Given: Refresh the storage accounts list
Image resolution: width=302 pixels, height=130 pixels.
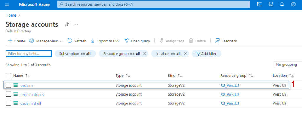Looking at the screenshot, I should point(77,41).
